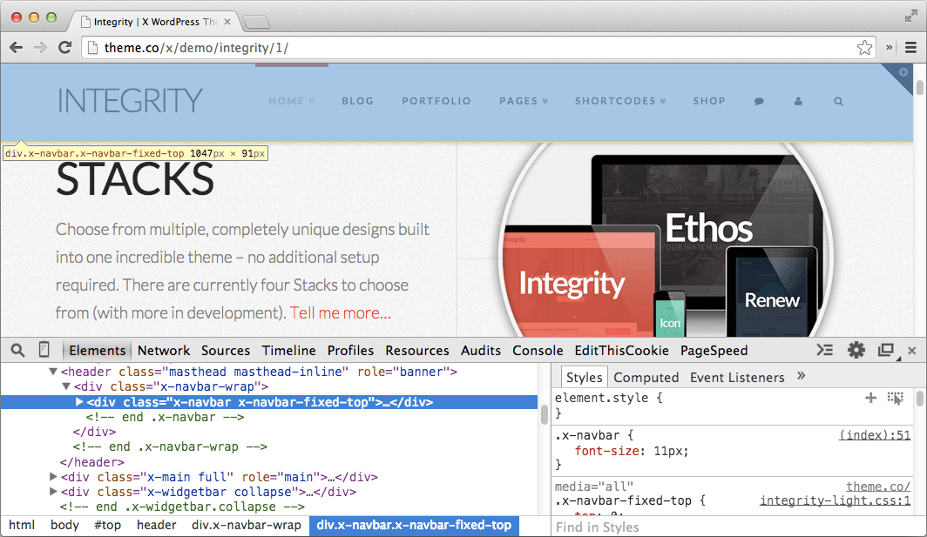Open PAGES dropdown in site navigation
Image resolution: width=927 pixels, height=537 pixels.
524,101
